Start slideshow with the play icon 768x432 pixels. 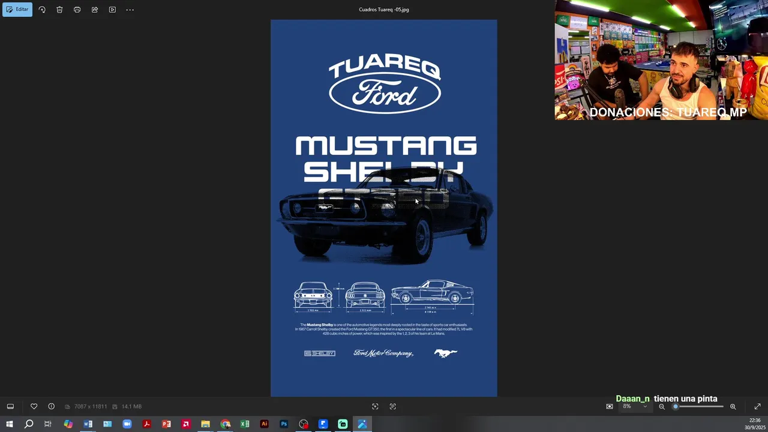(112, 10)
